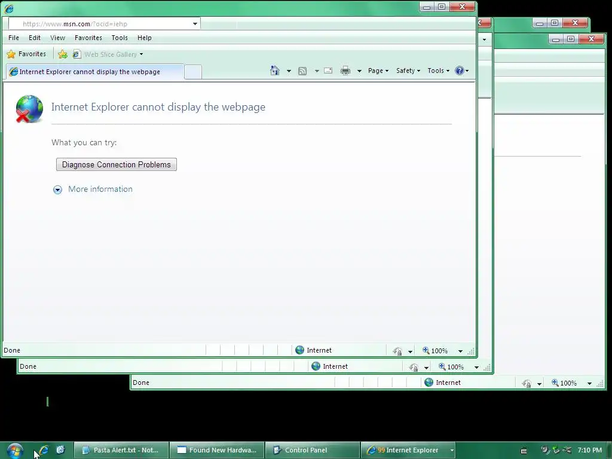Open the Page menu in command bar
This screenshot has width=612, height=459.
click(378, 71)
